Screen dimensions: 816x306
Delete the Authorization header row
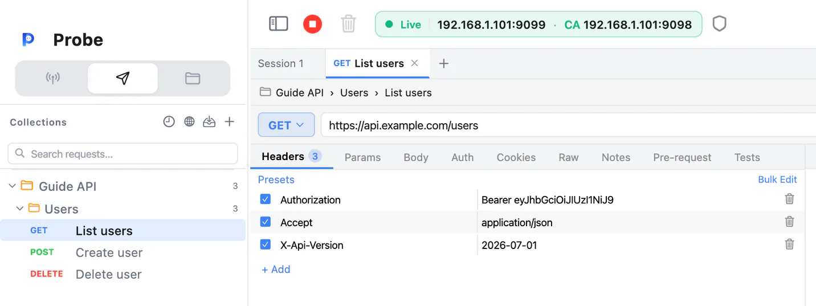click(789, 199)
